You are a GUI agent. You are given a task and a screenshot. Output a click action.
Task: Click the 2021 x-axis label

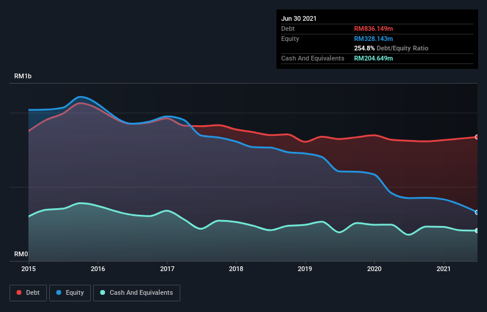[444, 269]
